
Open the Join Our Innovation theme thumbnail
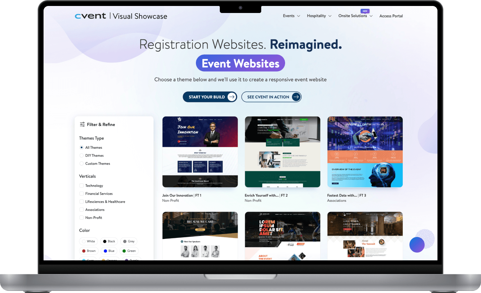[x=200, y=152]
